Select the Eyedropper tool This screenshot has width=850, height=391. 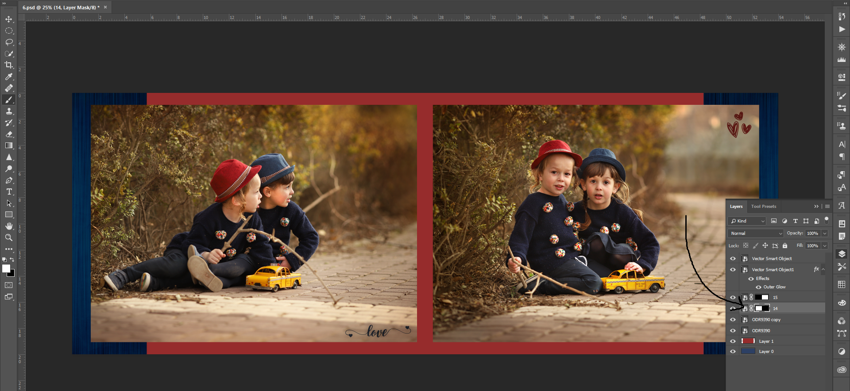9,77
